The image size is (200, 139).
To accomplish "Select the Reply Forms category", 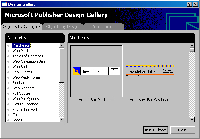I will (x=22, y=72).
